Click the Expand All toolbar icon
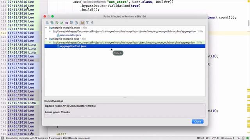This screenshot has width=250, height=140. 87,23
